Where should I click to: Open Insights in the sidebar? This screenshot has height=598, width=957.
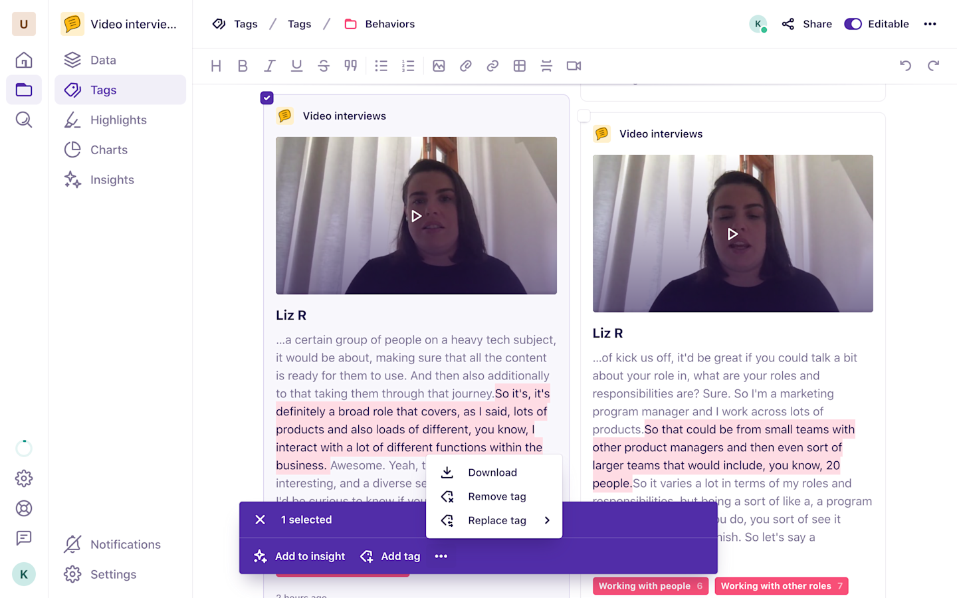tap(120, 179)
